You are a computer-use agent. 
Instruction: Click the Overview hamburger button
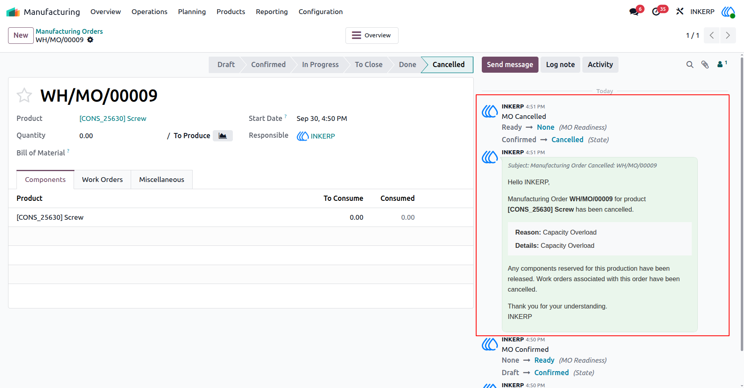(372, 35)
